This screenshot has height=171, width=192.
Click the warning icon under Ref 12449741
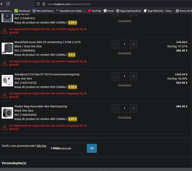(5, 31)
